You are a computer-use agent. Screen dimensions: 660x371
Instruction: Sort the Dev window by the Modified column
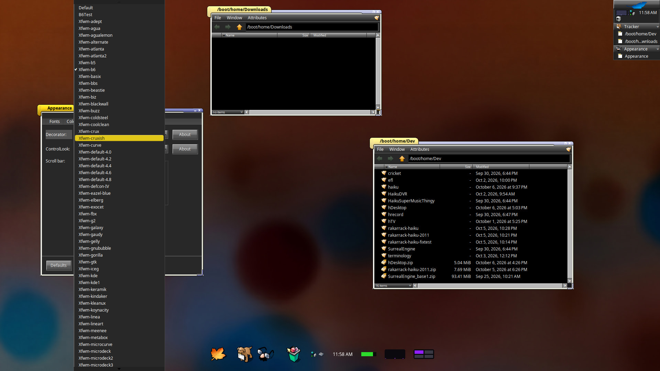coord(500,167)
